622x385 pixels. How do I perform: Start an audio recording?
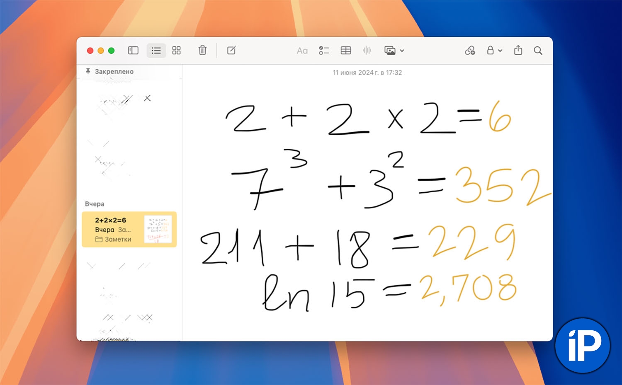tap(367, 51)
